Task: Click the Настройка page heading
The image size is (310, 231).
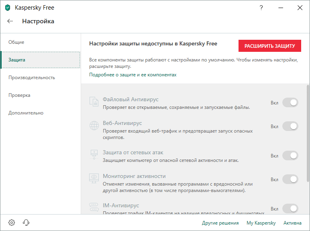Action: [x=38, y=21]
